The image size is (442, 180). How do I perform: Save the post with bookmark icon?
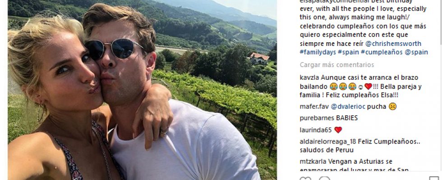click(434, 178)
